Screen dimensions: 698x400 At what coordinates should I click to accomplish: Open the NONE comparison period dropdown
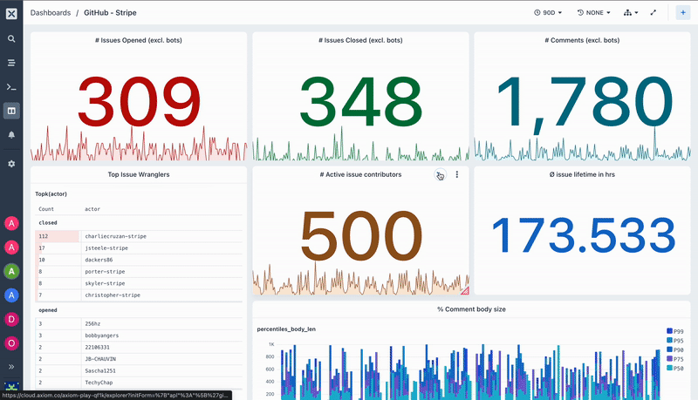[594, 13]
